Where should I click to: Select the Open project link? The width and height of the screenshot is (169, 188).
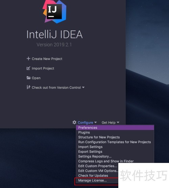pos(36,78)
